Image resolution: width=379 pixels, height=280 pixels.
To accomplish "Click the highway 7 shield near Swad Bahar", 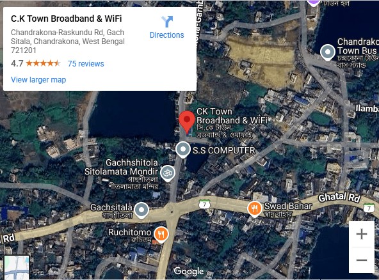I will [205, 205].
